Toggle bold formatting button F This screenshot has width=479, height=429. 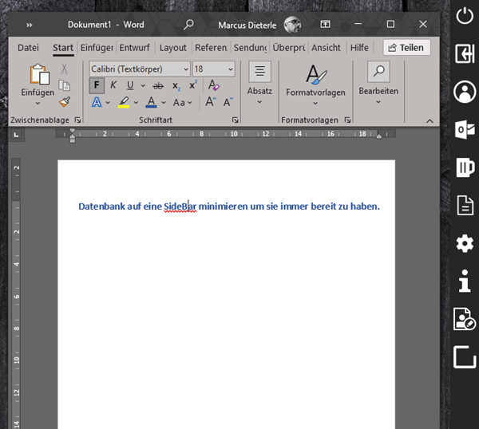pyautogui.click(x=97, y=85)
